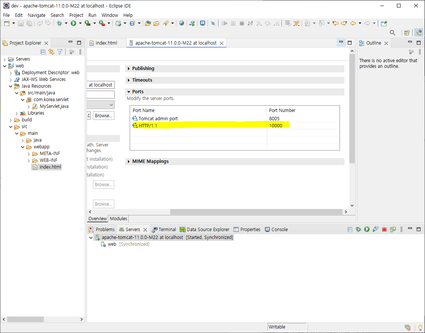Stop the server with the red square icon
Viewport: 425px width, 333px height.
(x=384, y=230)
